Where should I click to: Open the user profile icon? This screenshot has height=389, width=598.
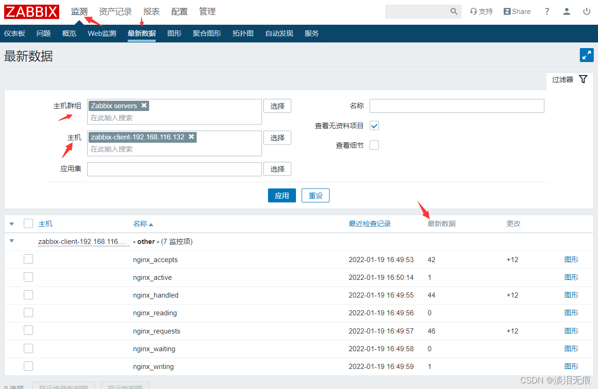[x=567, y=12]
